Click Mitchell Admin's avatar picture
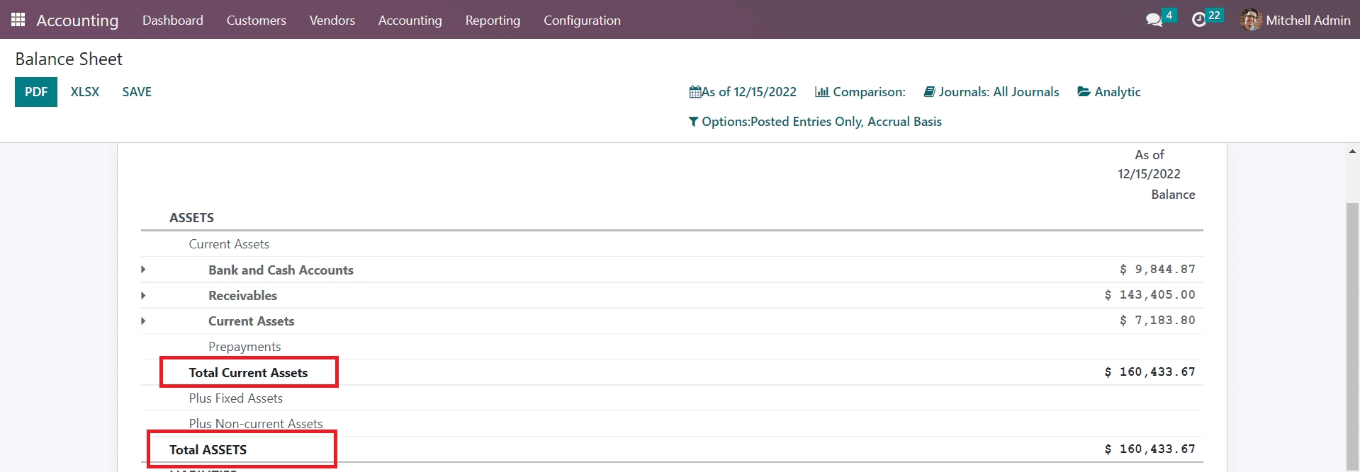 [x=1251, y=20]
